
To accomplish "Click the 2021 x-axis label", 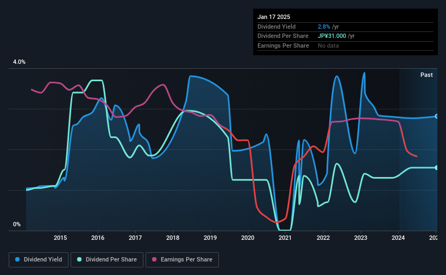I will (x=285, y=238).
